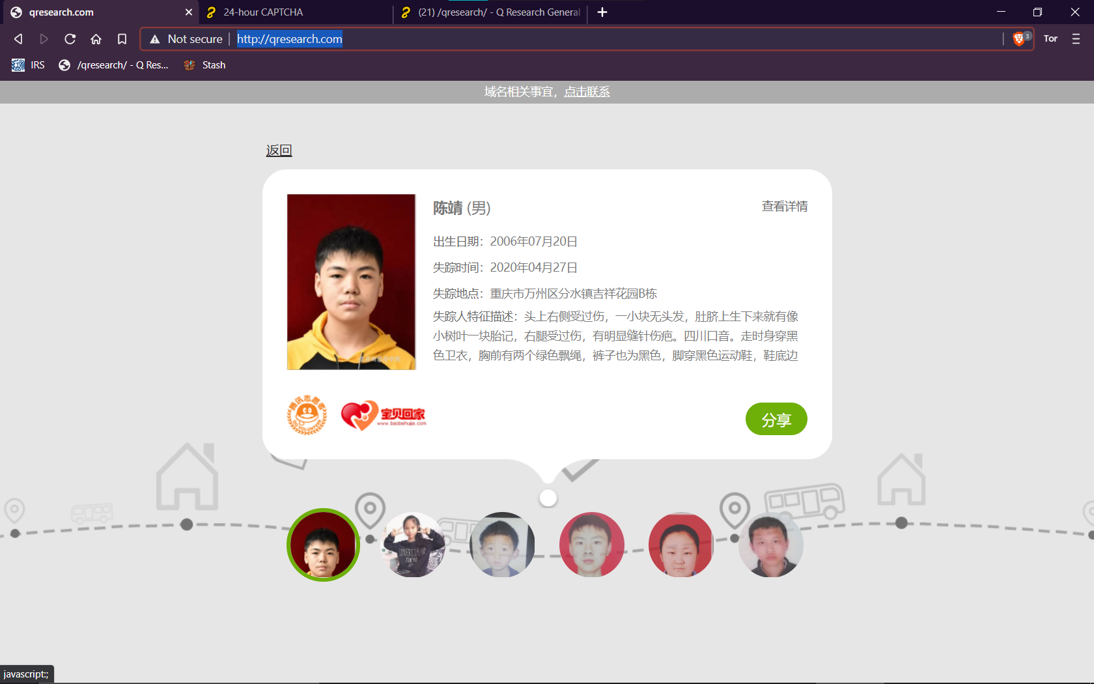Open the /qresearch/ - Q Res... bookmark

[x=113, y=65]
